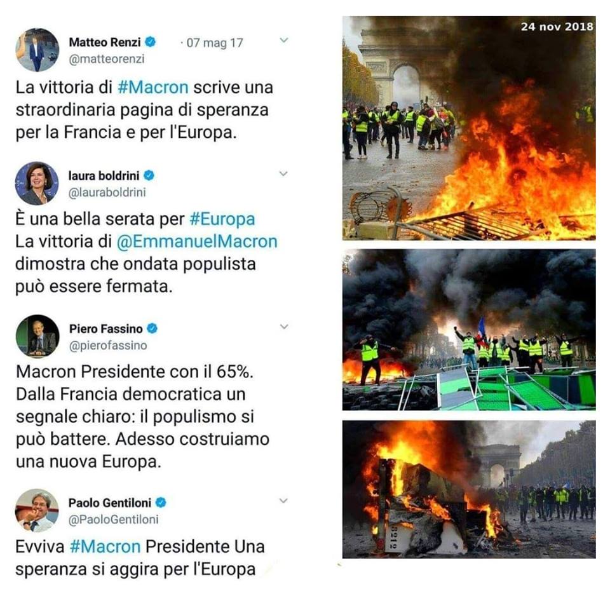Open the @EmmanuelMacron mention
Viewport: 610px width, 610px height.
[197, 241]
